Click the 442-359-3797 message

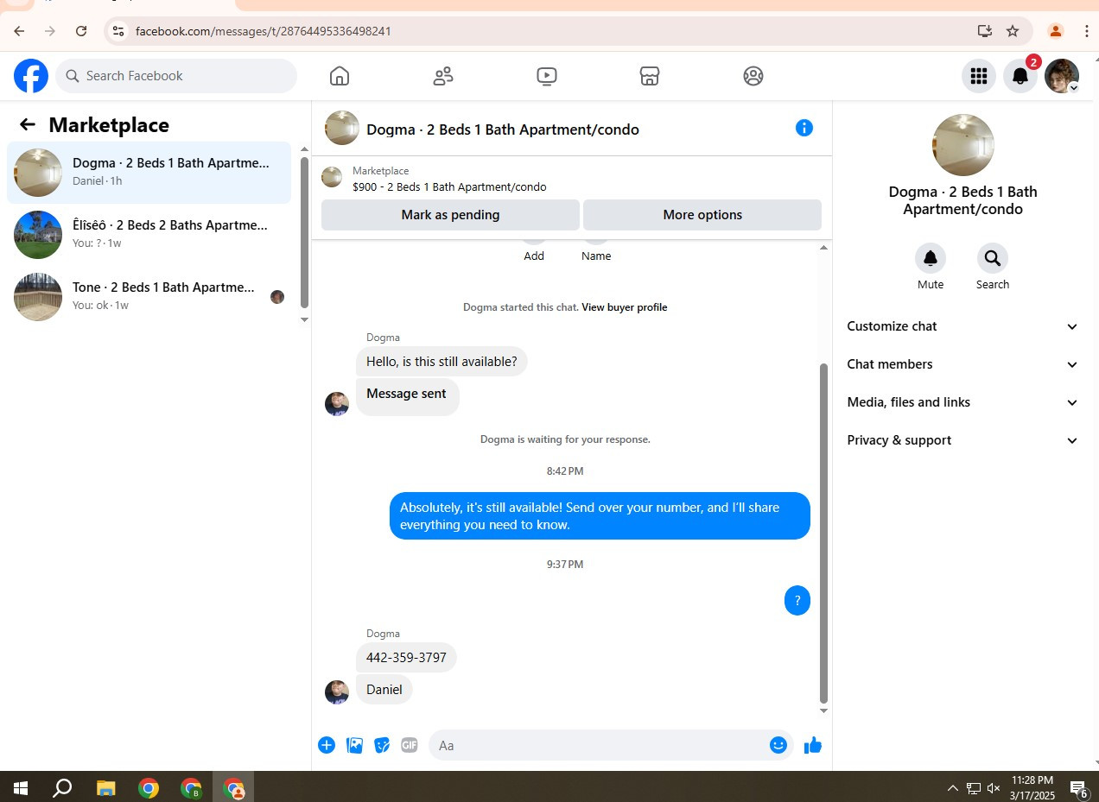(406, 658)
